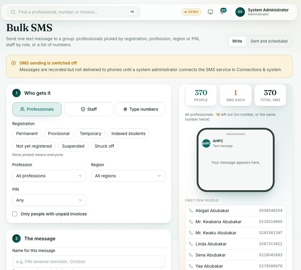301x270 pixels.
Task: Click the step 1 number badge
Action: pyautogui.click(x=16, y=93)
